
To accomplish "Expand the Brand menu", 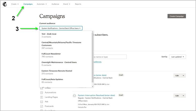I will tap(67, 4).
